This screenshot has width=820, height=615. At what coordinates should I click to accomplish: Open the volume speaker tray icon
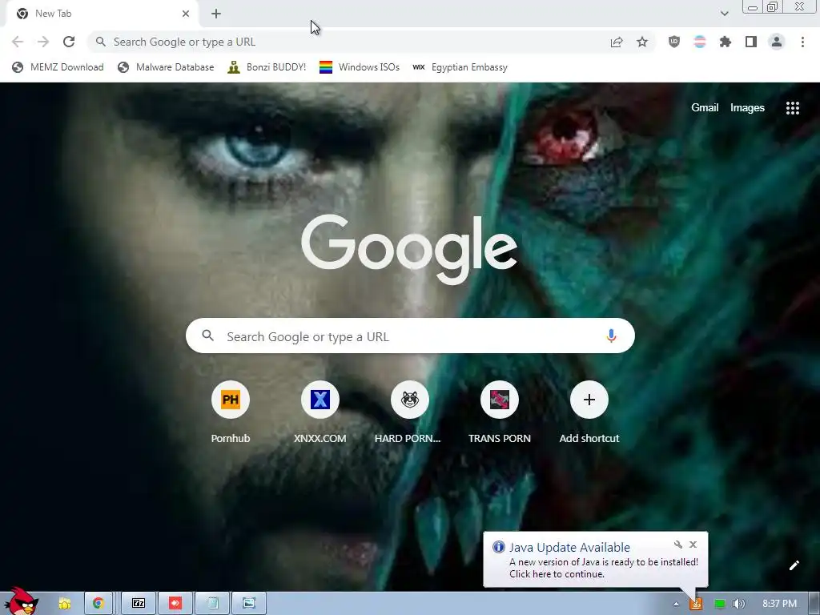tap(739, 604)
